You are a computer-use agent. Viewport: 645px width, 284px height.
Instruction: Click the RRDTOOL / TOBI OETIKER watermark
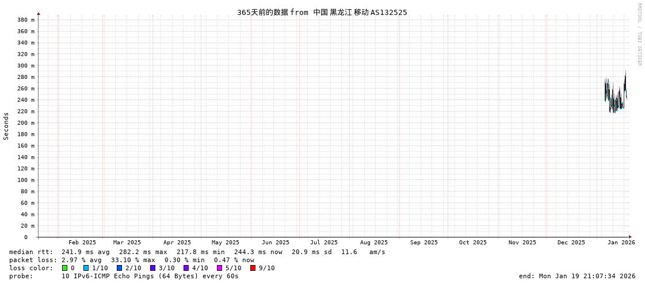point(639,34)
